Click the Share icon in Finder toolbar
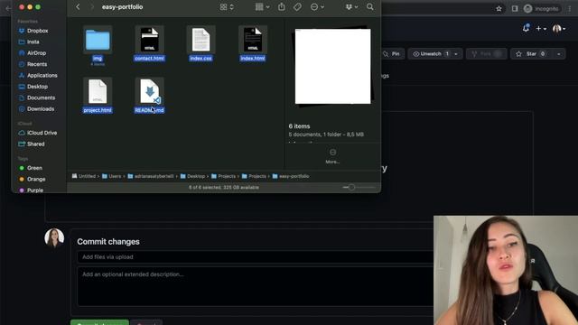The image size is (578, 325). point(282,7)
